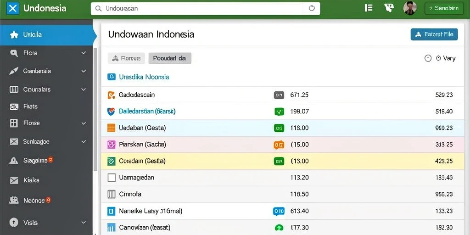This screenshot has width=470, height=235.
Task: Click the orange badge in Piarskan row
Action: coord(279,145)
